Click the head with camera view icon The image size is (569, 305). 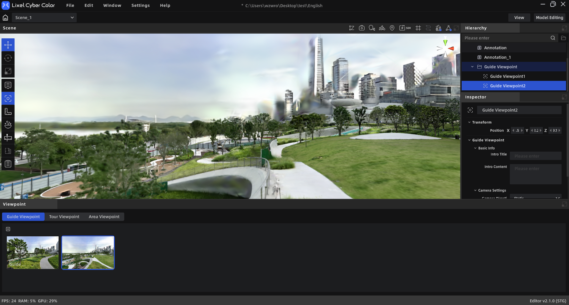coord(372,28)
